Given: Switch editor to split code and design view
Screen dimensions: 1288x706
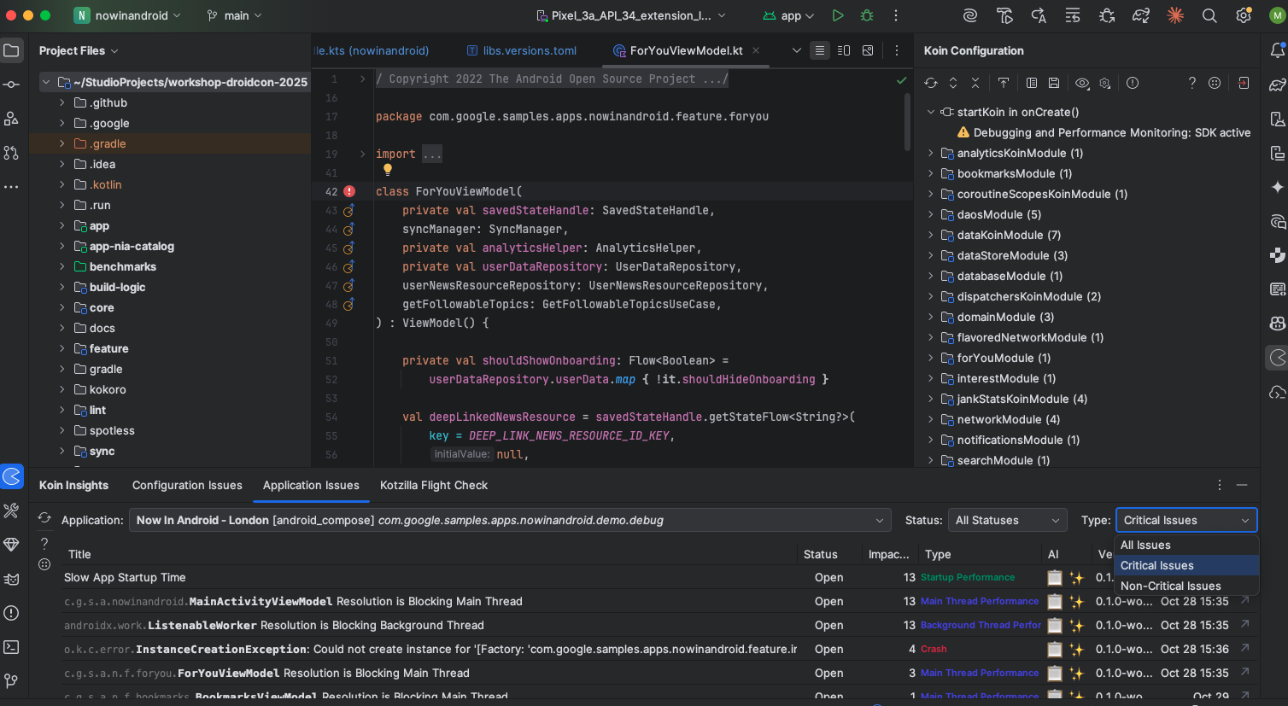Looking at the screenshot, I should pyautogui.click(x=844, y=50).
